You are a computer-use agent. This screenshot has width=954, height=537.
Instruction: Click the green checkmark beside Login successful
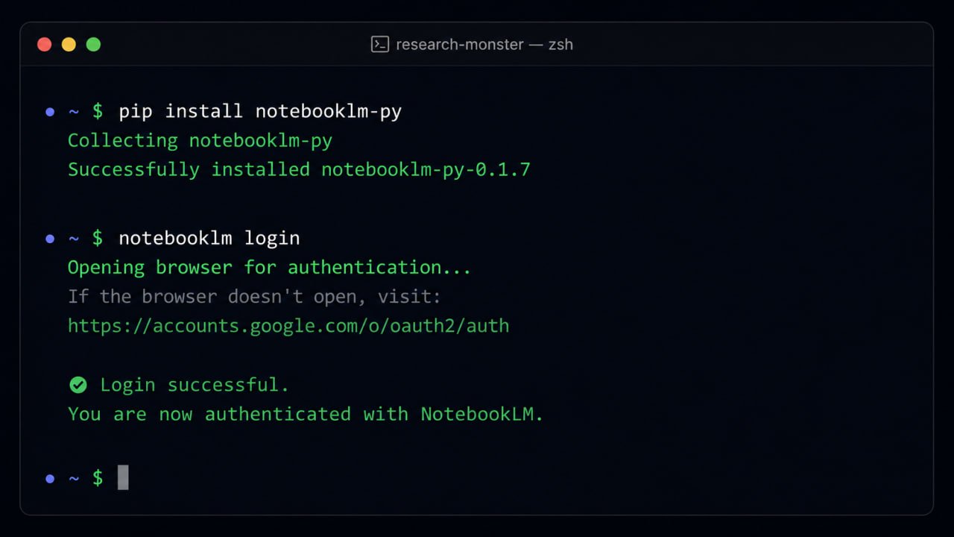click(78, 385)
